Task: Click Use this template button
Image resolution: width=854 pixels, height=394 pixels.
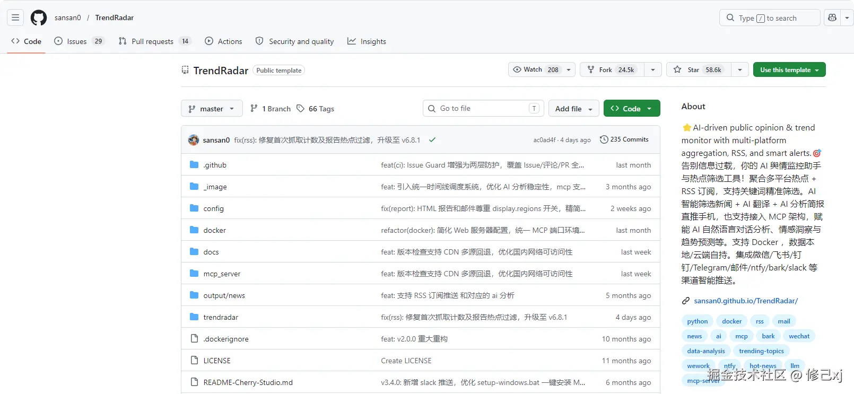Action: point(789,69)
